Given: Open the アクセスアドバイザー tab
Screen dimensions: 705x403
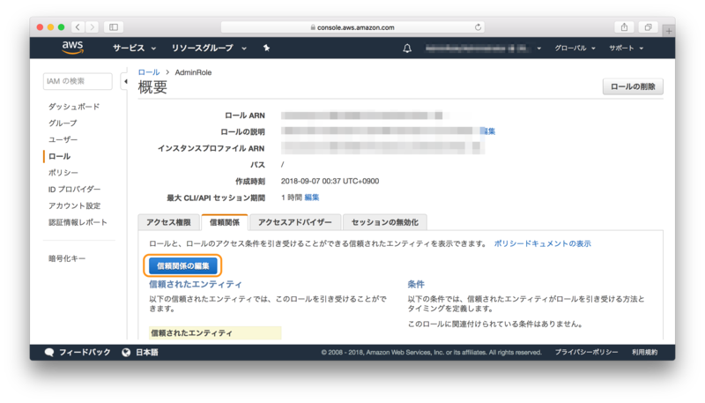Looking at the screenshot, I should click(x=295, y=222).
